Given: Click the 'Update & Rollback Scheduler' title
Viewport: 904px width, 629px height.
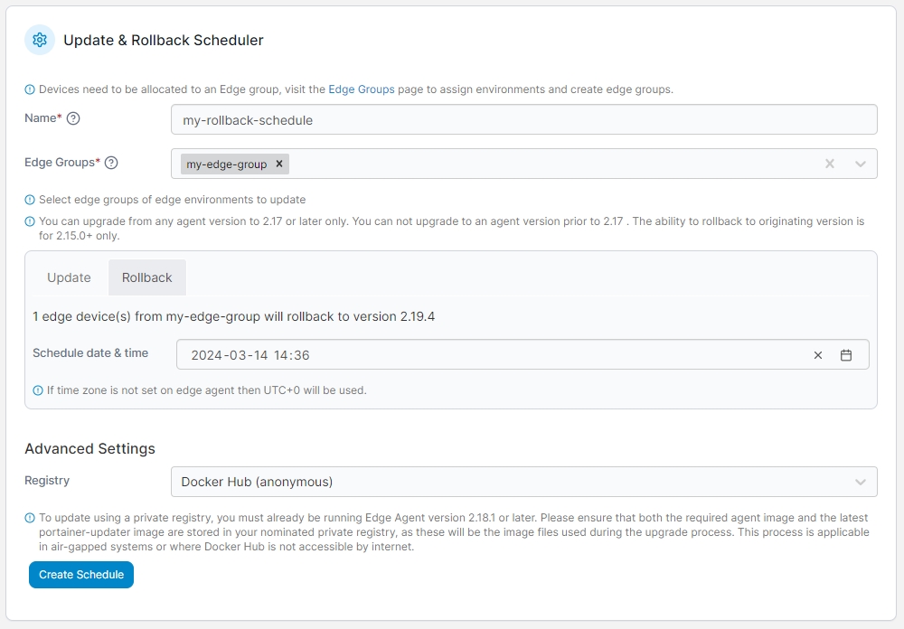Looking at the screenshot, I should 163,40.
